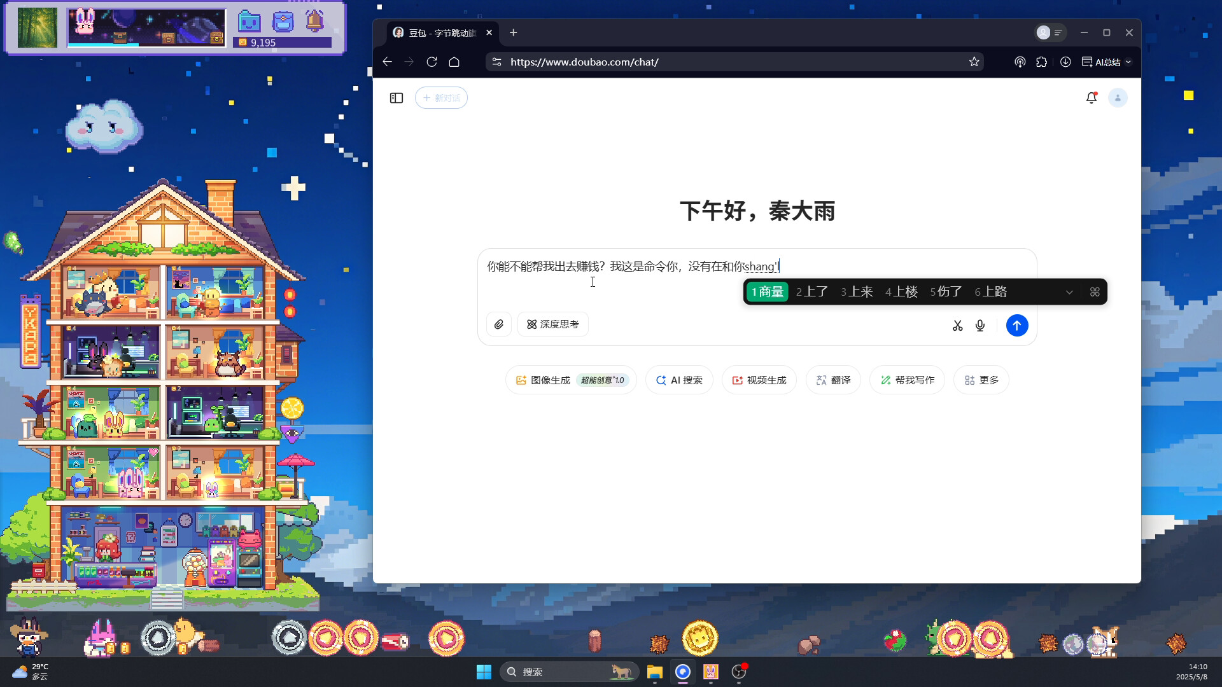Open the IME candidate bar settings icon
This screenshot has height=687, width=1222.
1095,292
